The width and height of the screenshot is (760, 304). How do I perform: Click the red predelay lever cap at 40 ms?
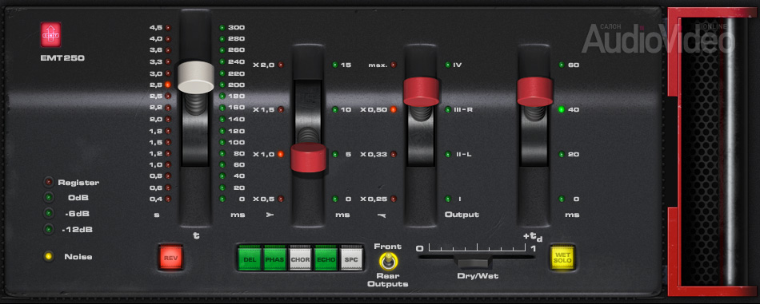coord(534,92)
